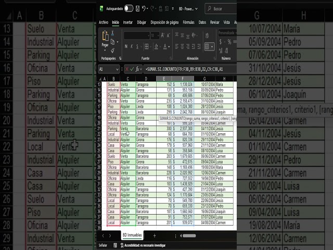Click the save (floppy disk) icon
This screenshot has width=333, height=250.
(137, 8)
